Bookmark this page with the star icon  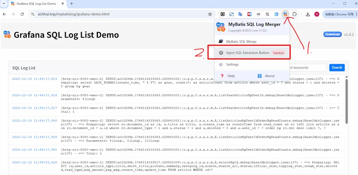tap(210, 14)
